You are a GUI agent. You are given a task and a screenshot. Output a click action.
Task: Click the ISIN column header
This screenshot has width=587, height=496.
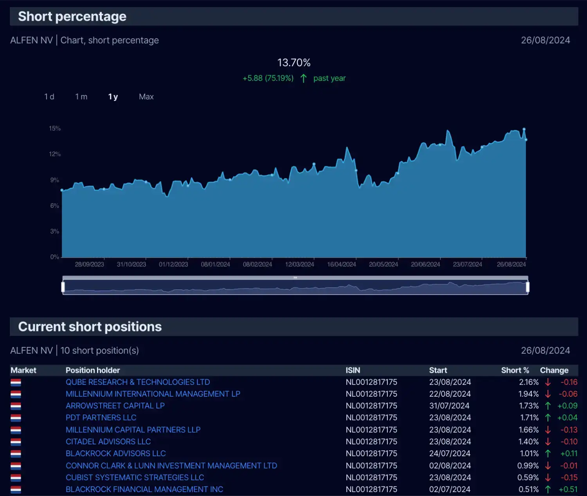353,370
